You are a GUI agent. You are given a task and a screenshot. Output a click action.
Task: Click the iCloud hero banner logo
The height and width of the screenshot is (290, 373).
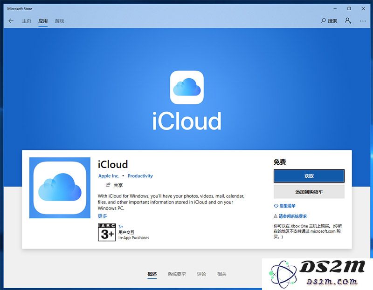187,88
